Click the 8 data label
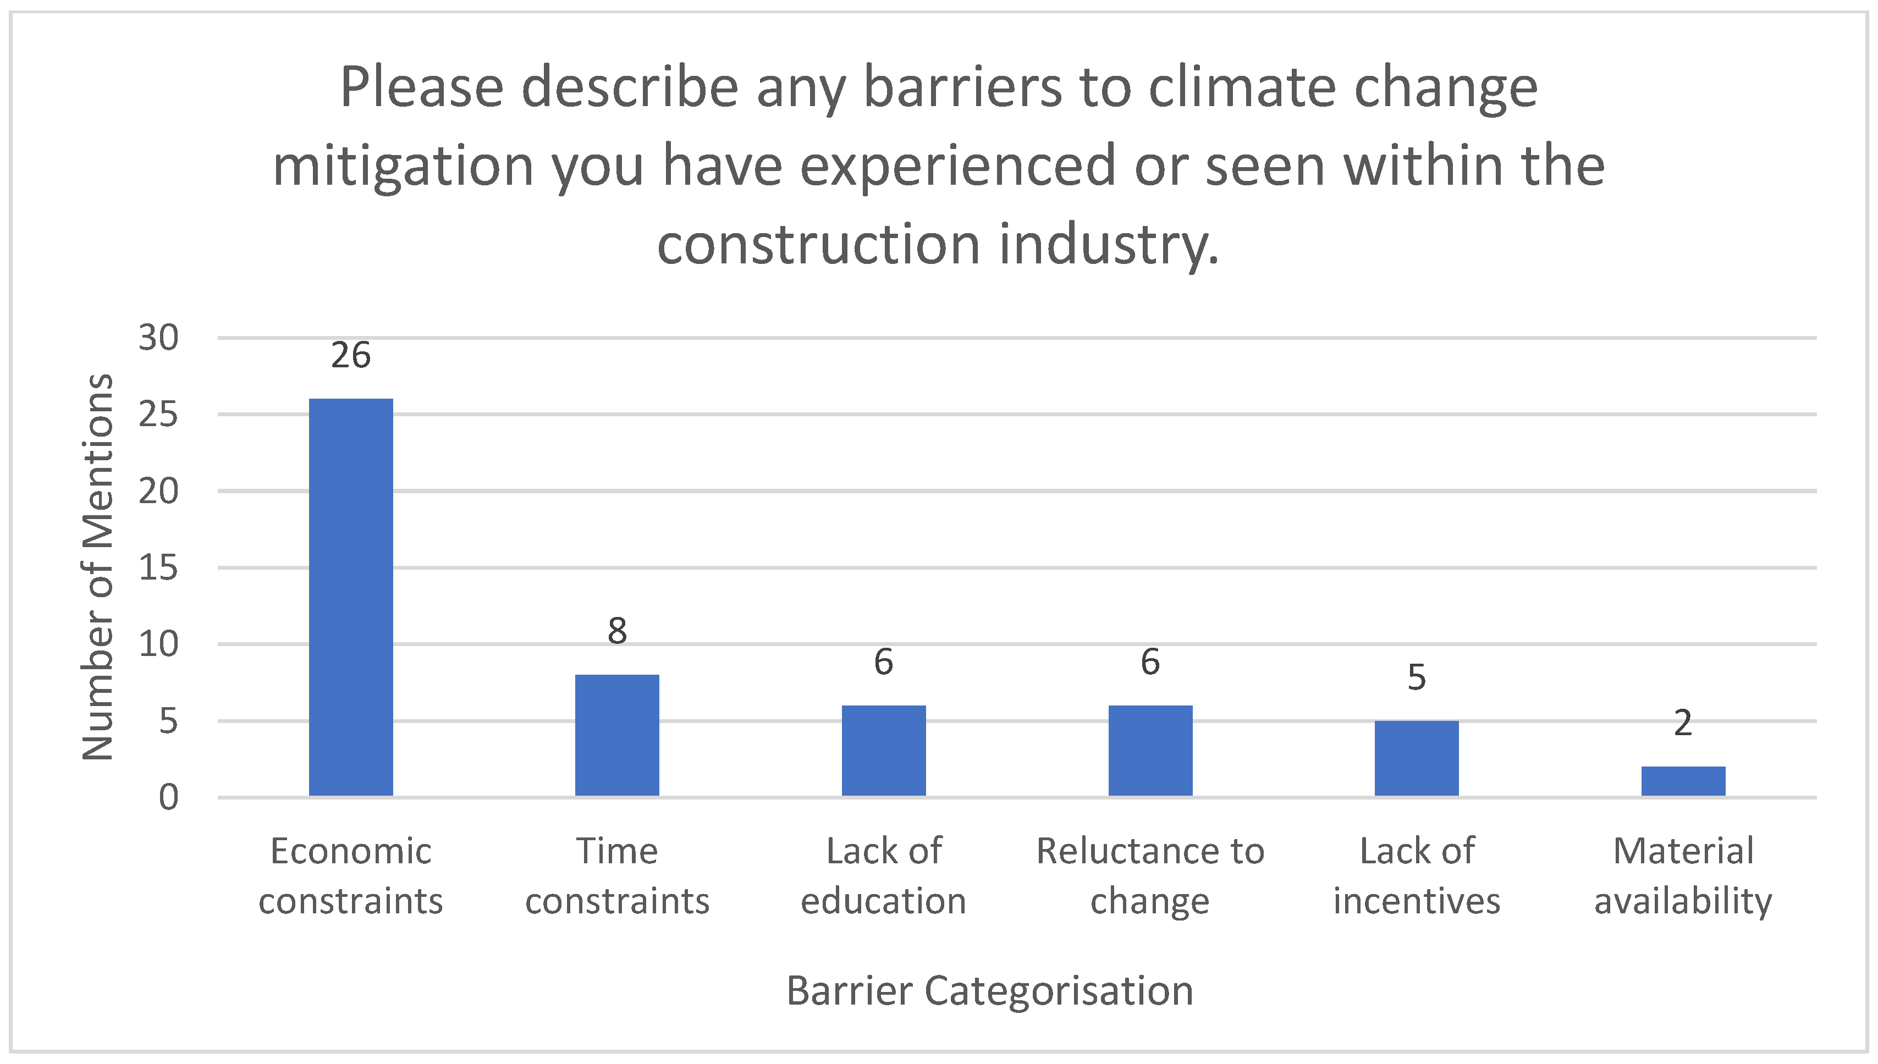The image size is (1878, 1064). (617, 631)
